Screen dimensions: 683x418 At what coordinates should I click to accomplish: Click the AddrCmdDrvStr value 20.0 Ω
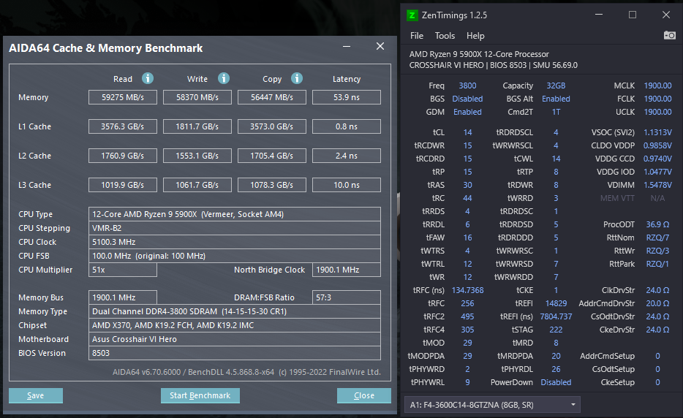coord(657,303)
